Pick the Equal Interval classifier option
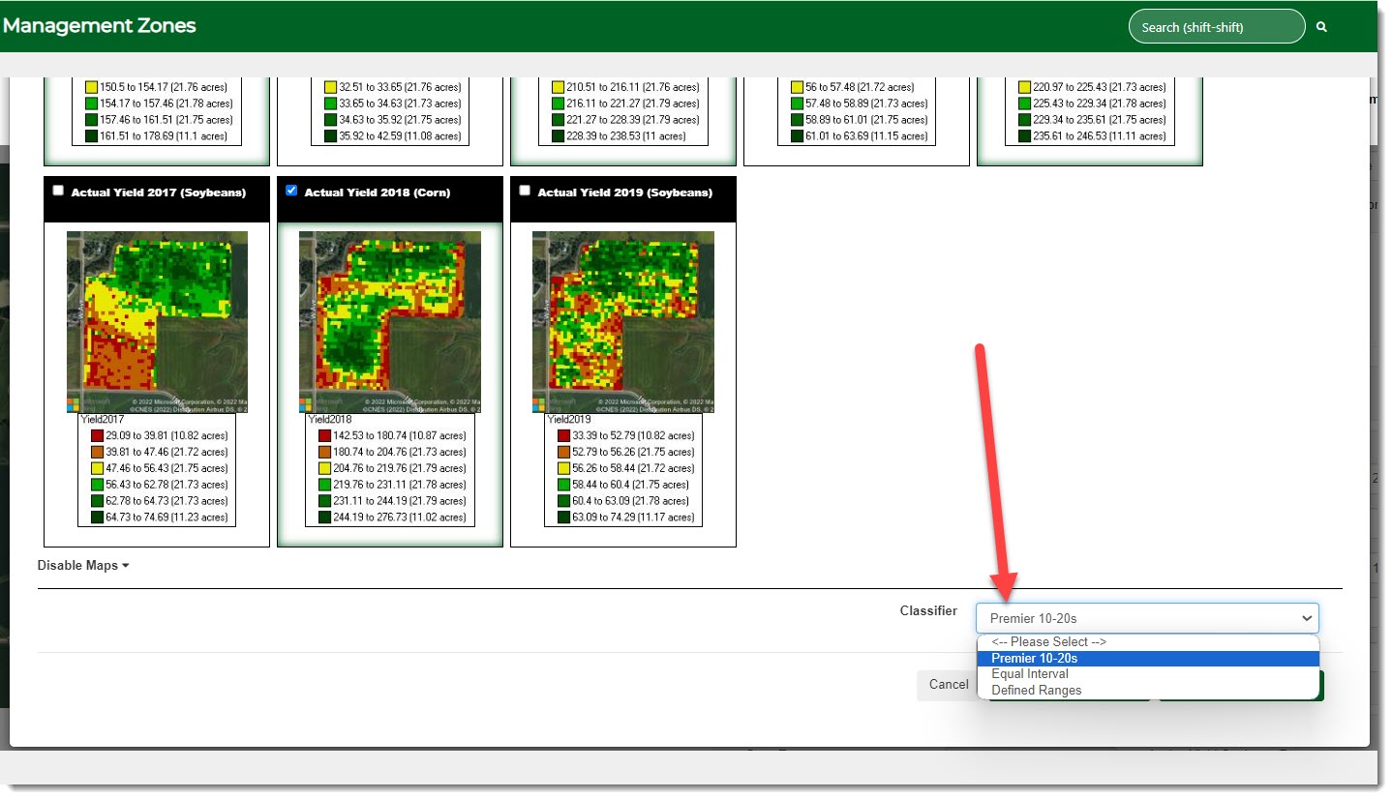Viewport: 1392px width, 799px height. [1030, 674]
